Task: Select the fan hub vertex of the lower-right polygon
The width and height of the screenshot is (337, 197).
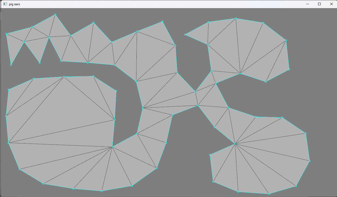Action: 235,144
